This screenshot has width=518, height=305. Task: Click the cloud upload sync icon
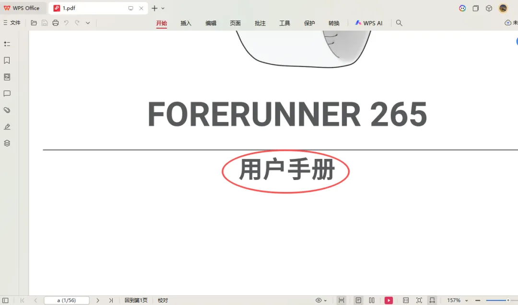[508, 23]
